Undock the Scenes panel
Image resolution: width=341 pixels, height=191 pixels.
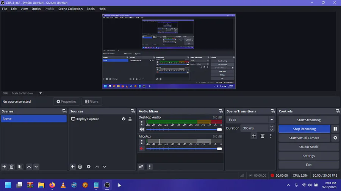coord(64,111)
